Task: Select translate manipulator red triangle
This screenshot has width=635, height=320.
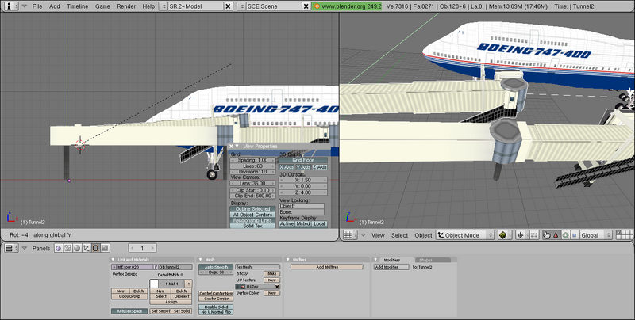Action: 556,234
